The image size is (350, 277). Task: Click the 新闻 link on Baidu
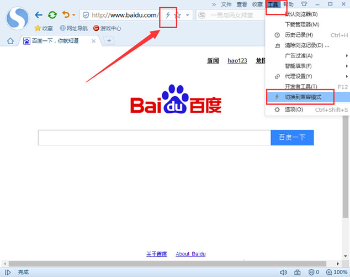(x=213, y=61)
